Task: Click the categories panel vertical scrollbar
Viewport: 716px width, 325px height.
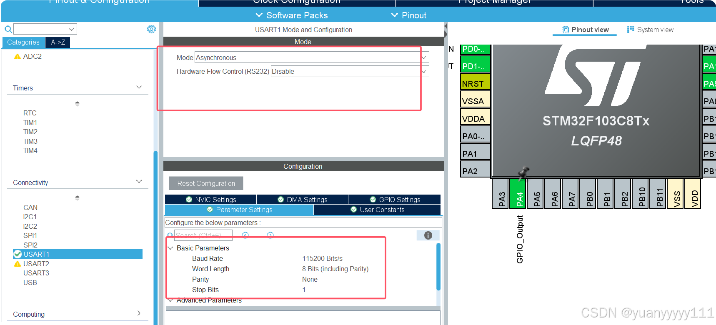Action: [x=155, y=237]
